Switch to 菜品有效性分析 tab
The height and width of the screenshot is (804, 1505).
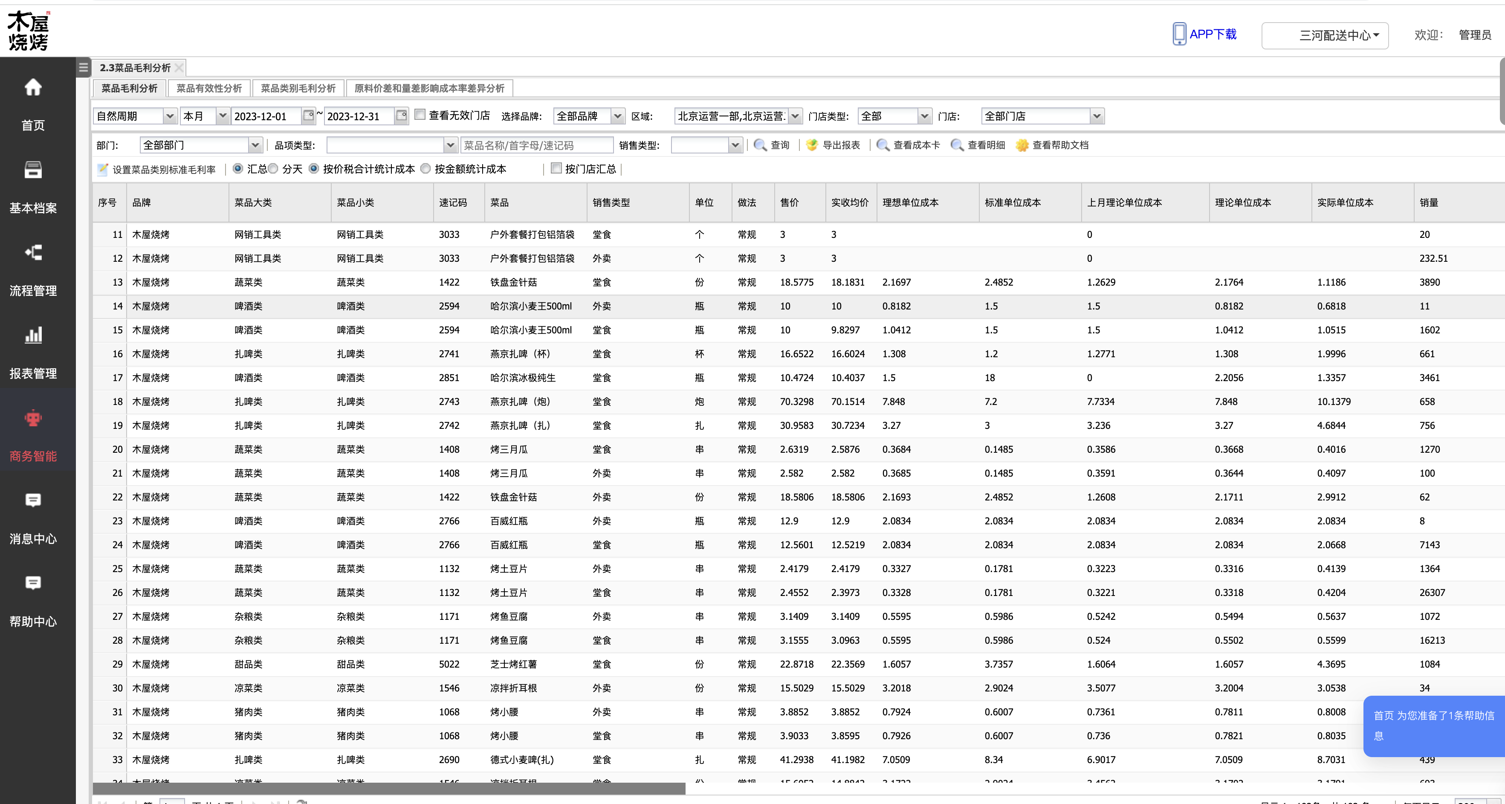coord(209,88)
